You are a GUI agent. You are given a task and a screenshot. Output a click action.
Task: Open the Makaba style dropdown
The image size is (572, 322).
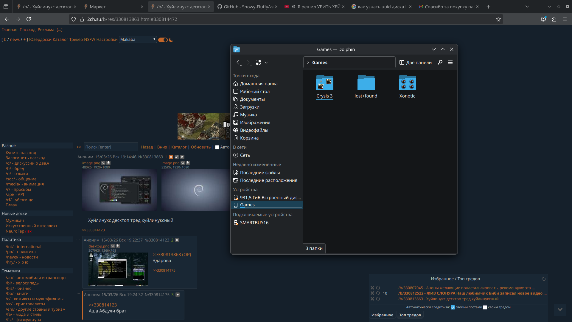(x=138, y=39)
